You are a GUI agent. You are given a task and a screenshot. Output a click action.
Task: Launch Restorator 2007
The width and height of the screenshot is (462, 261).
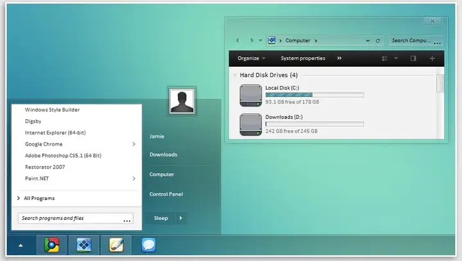(45, 167)
